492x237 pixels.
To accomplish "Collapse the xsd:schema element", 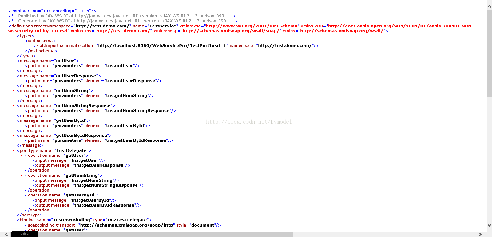I will (22, 41).
